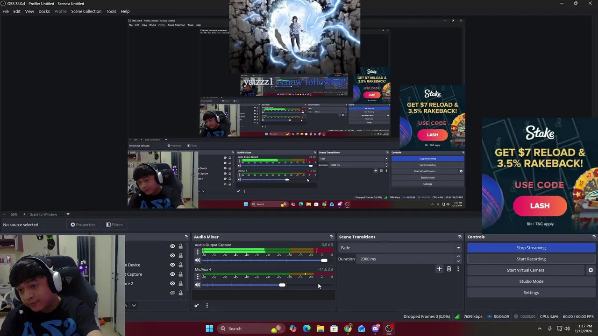Enable Studio Mode
The height and width of the screenshot is (336, 598).
(x=531, y=281)
